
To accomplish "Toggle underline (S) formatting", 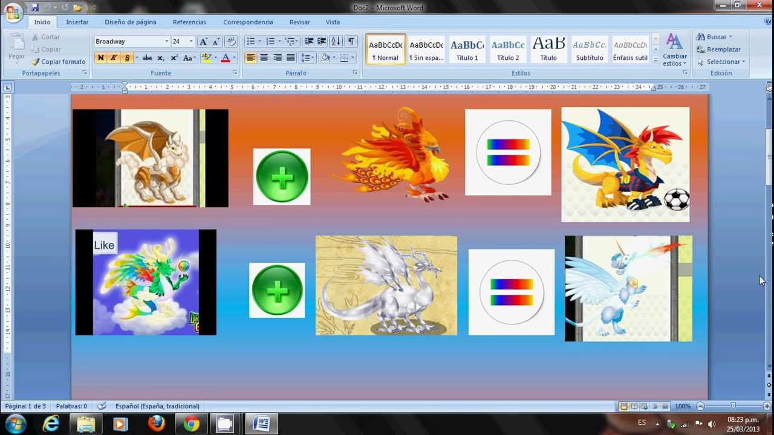I will point(126,58).
